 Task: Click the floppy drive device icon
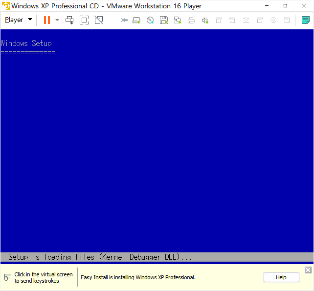point(164,20)
